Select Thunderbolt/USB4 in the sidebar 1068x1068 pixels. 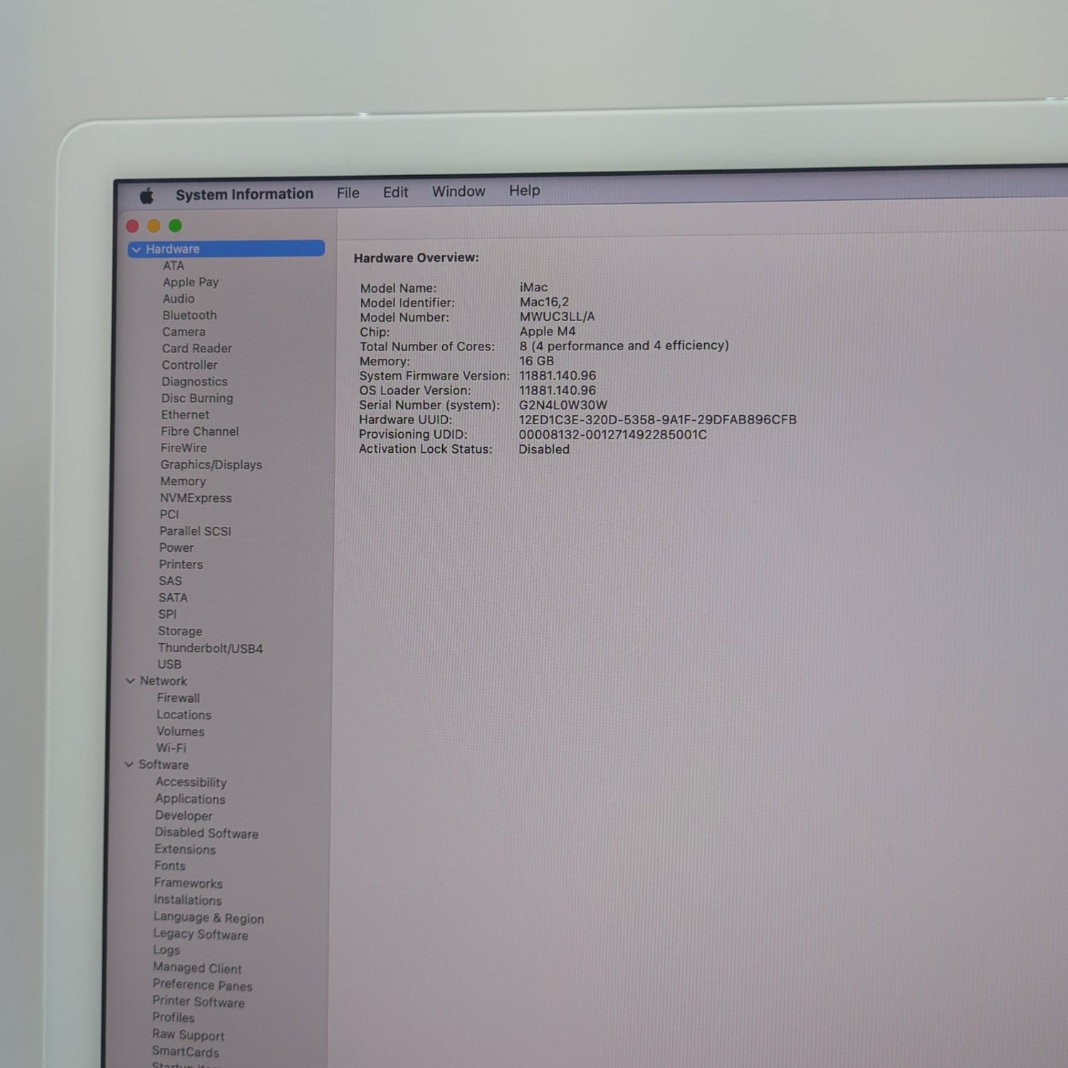point(210,648)
